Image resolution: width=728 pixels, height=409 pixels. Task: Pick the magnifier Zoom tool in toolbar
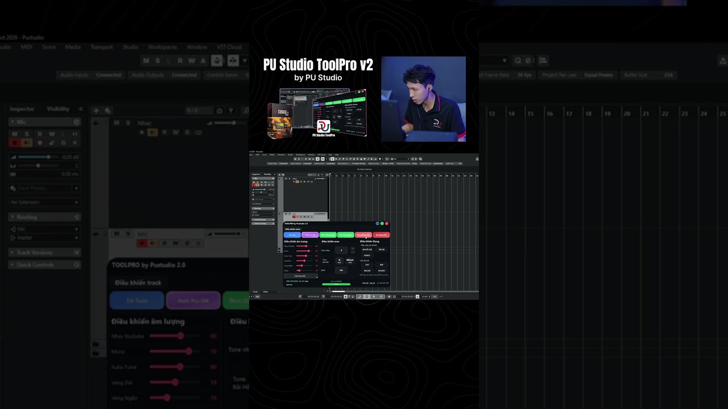pos(359,159)
